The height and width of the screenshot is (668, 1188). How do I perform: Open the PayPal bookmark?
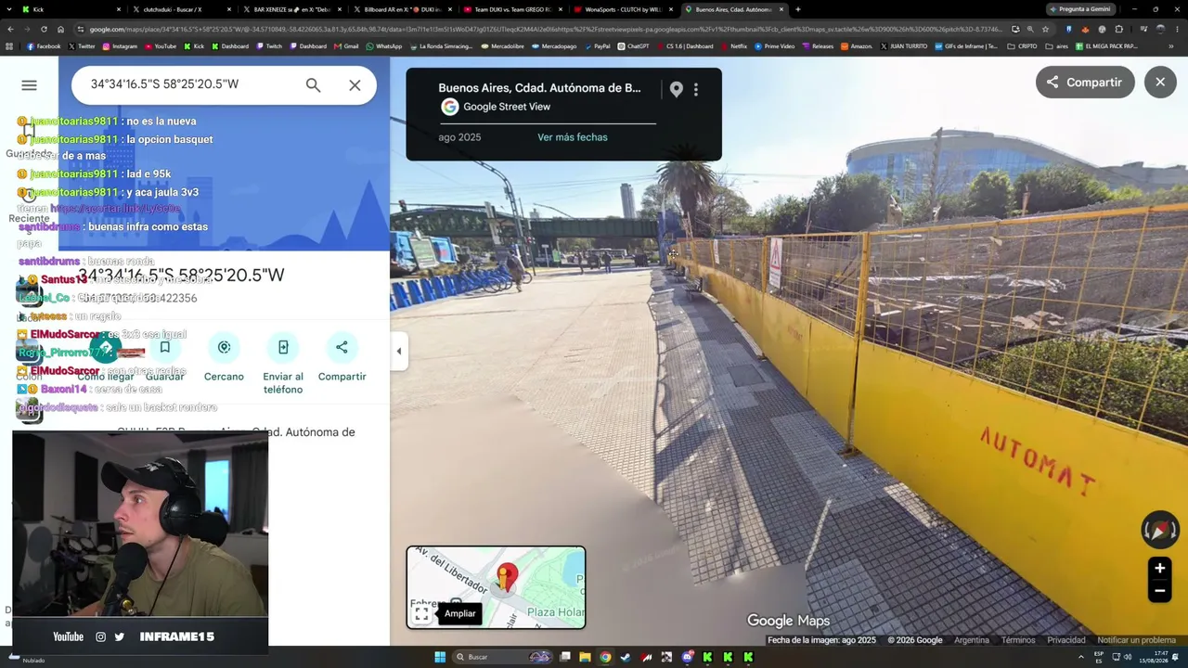pos(597,46)
